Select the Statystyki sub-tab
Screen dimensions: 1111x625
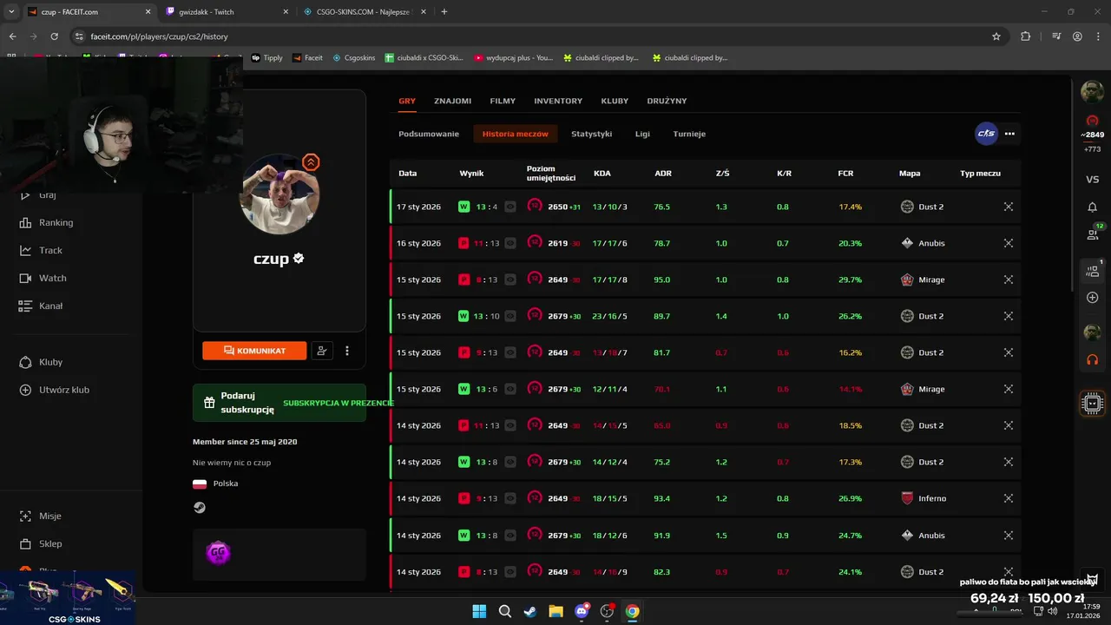coord(592,134)
